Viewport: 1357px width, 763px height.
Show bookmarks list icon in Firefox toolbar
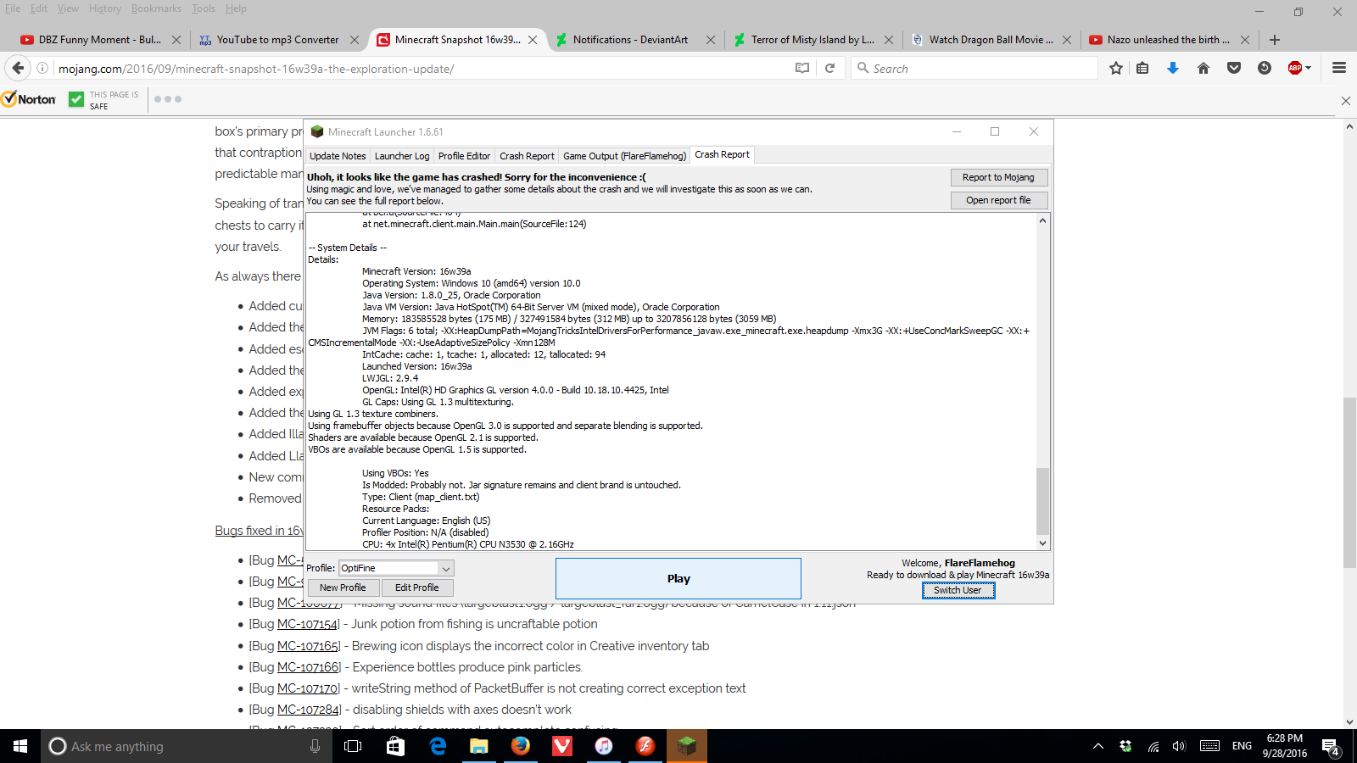point(1142,68)
